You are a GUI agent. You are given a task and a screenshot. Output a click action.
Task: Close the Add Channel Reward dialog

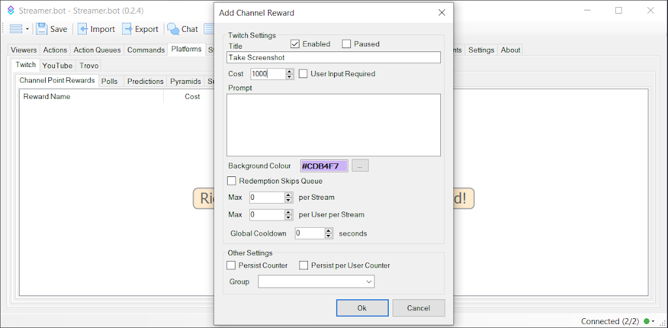click(442, 12)
